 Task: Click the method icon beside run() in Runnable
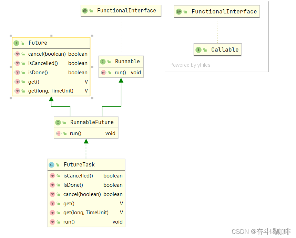(104, 73)
